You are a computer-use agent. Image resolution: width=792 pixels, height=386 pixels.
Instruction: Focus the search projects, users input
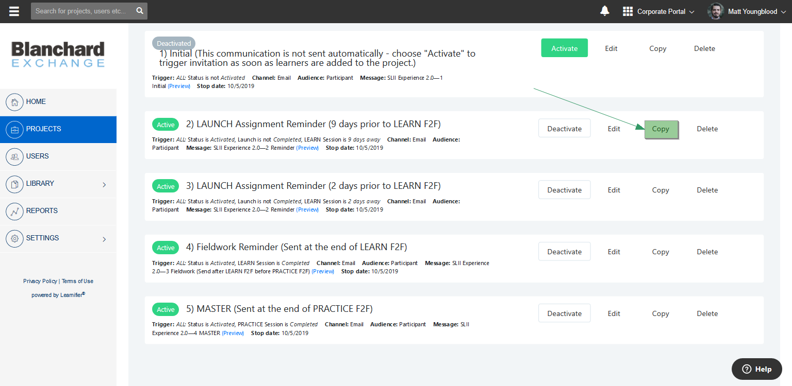point(82,11)
